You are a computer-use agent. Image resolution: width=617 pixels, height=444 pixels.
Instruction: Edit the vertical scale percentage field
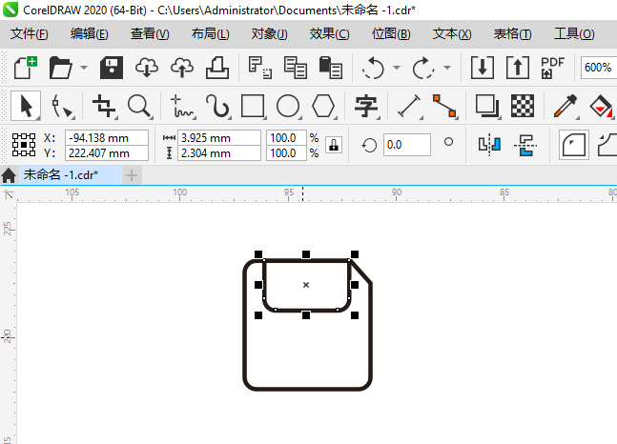point(286,153)
